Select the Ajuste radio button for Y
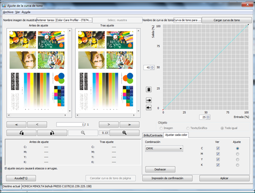The width and height of the screenshot is (255, 193). pos(237,160)
